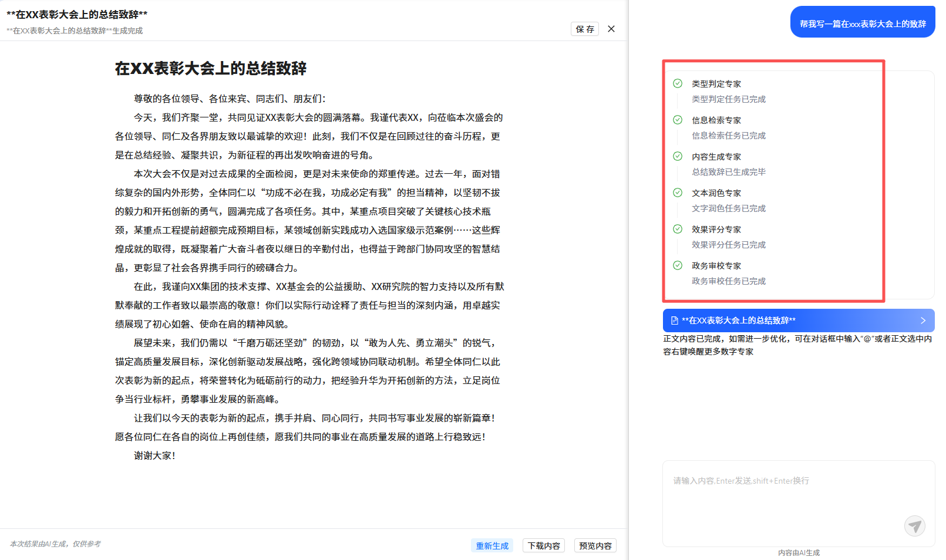The height and width of the screenshot is (560, 946).
Task: Open the 文本润色专家 step entry
Action: pyautogui.click(x=716, y=193)
